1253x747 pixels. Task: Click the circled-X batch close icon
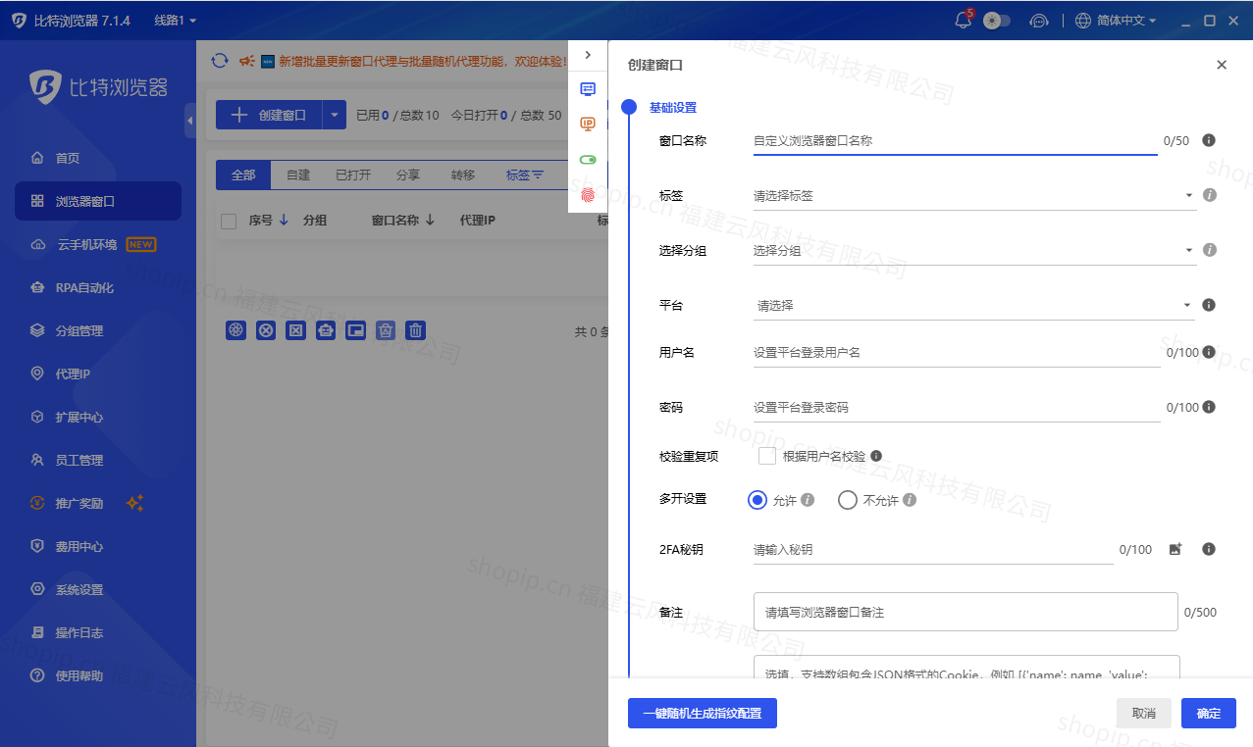(x=266, y=330)
